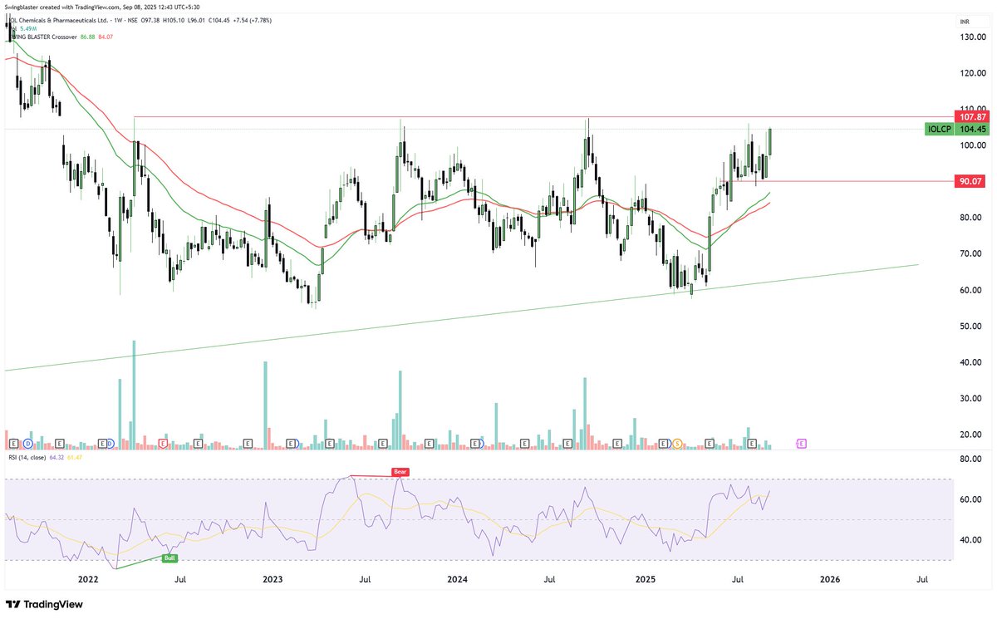997x619 pixels.
Task: Click the 104.45 current price label
Action: [971, 130]
